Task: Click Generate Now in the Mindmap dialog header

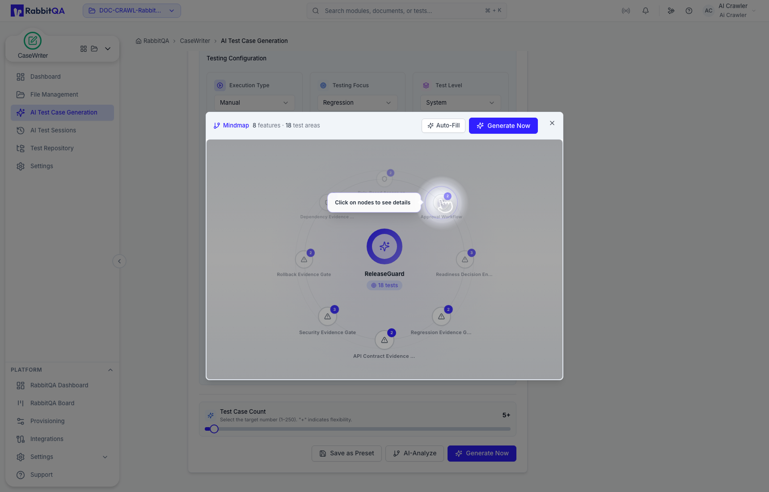Action: (x=503, y=126)
